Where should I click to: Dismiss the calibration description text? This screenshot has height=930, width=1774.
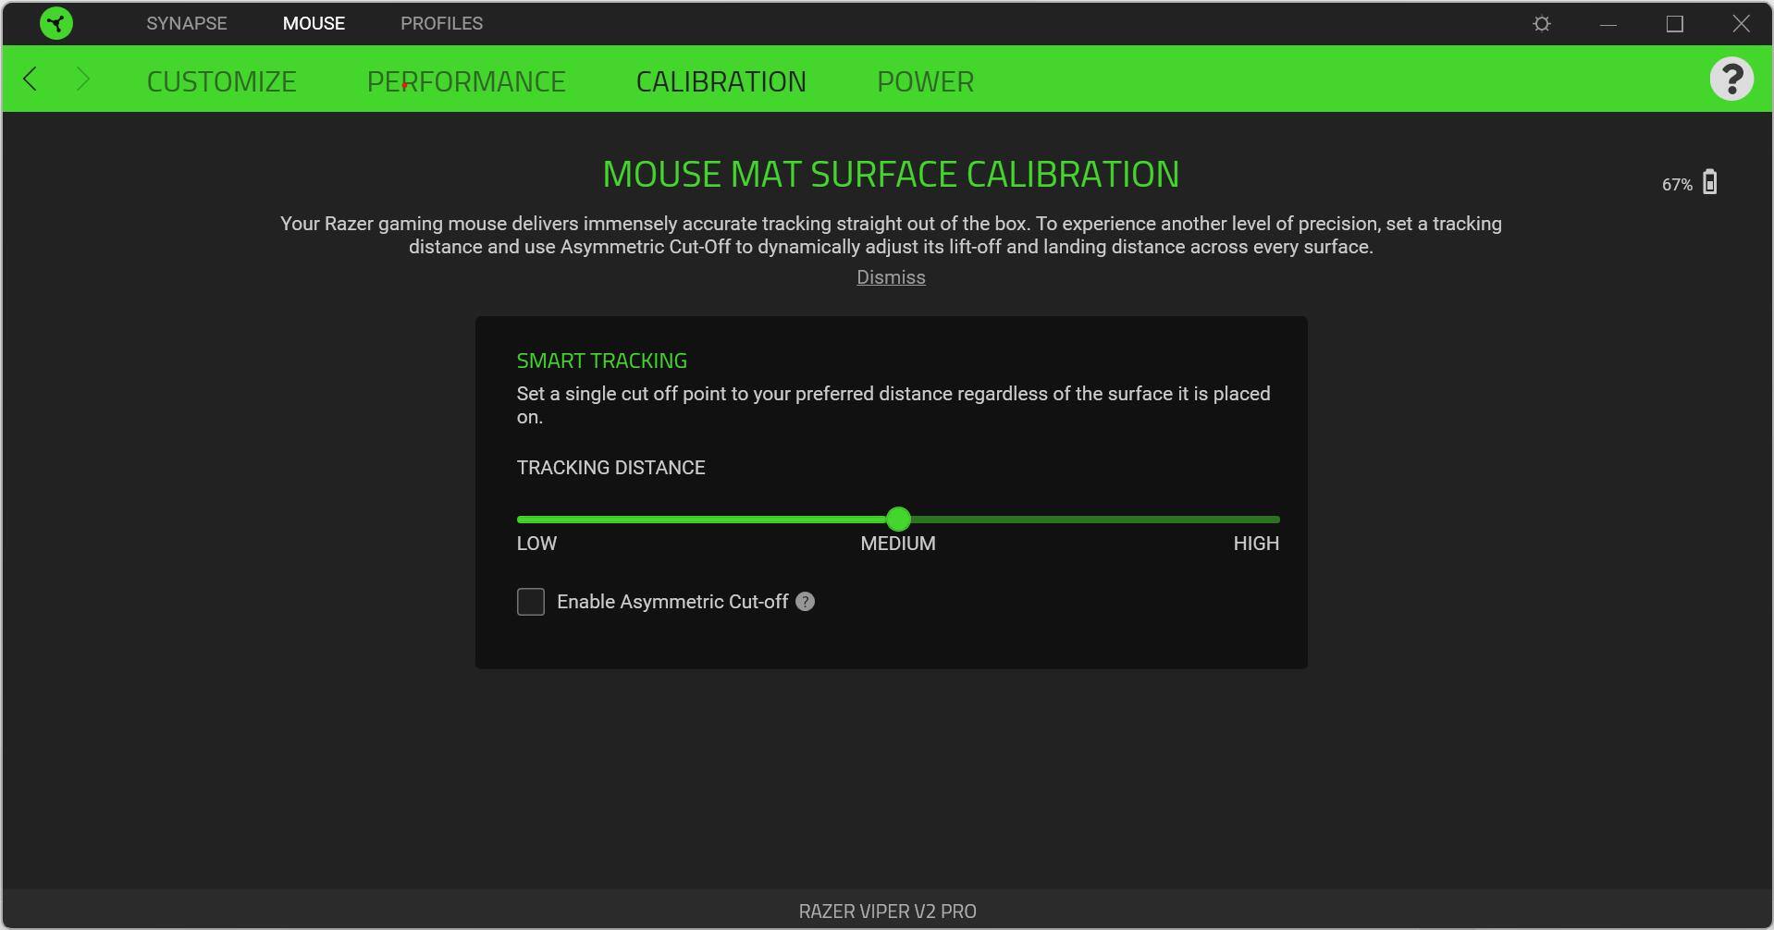[x=890, y=277]
